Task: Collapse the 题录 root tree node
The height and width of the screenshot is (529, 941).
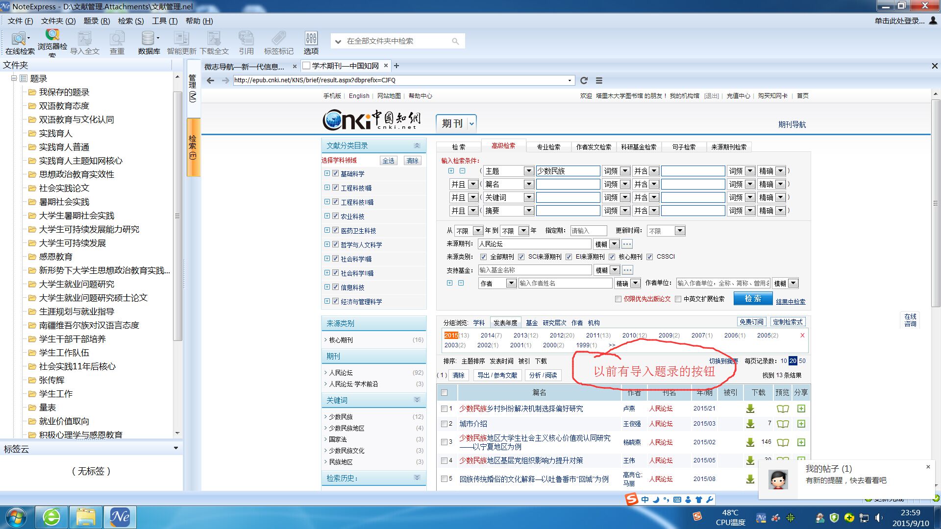Action: coord(14,78)
